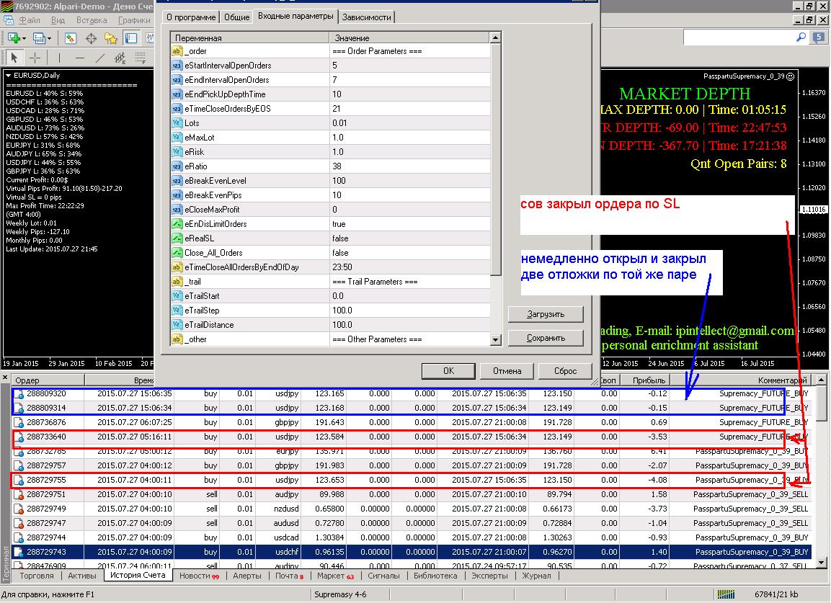This screenshot has height=603, width=831.
Task: Open the Navigator folder-star icon
Action: pyautogui.click(x=111, y=38)
